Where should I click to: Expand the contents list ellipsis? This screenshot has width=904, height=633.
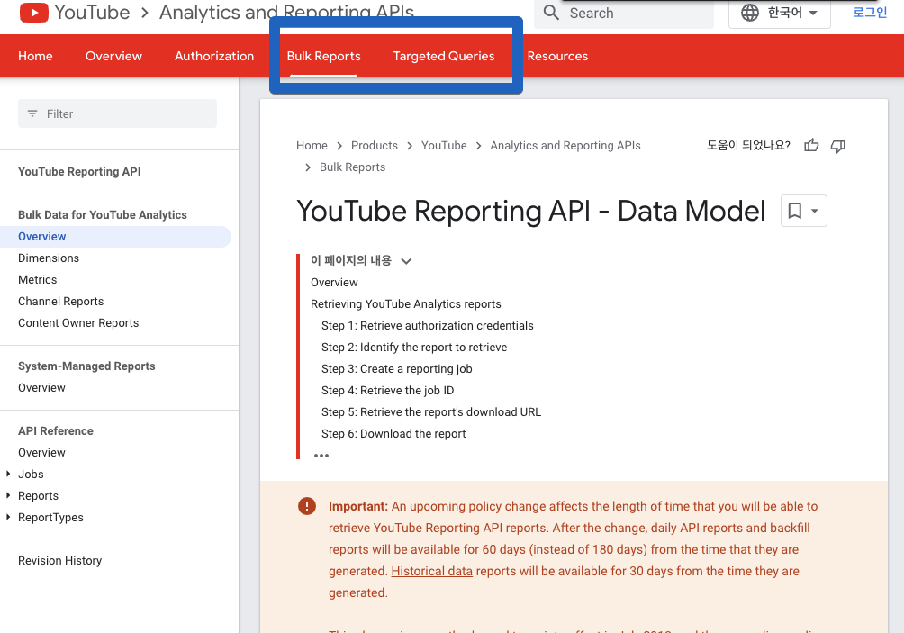click(x=321, y=456)
